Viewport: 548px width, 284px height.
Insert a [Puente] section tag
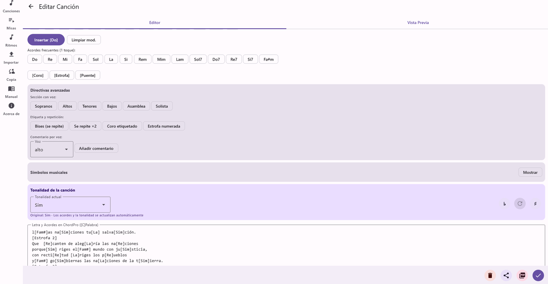click(88, 75)
